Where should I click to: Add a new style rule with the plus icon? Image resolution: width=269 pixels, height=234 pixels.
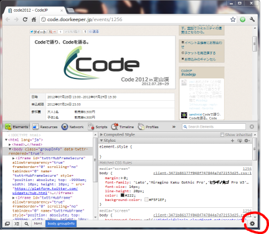pyautogui.click(x=232, y=141)
